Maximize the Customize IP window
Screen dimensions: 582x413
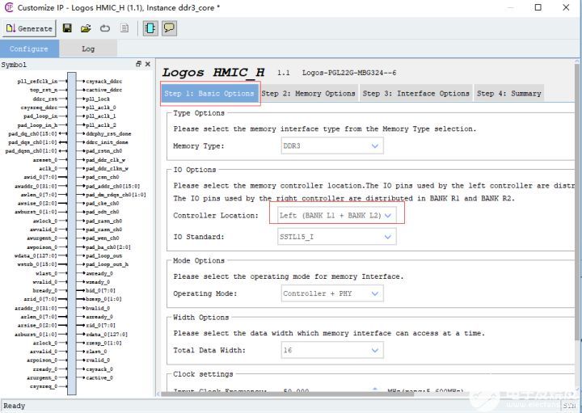tap(538, 7)
